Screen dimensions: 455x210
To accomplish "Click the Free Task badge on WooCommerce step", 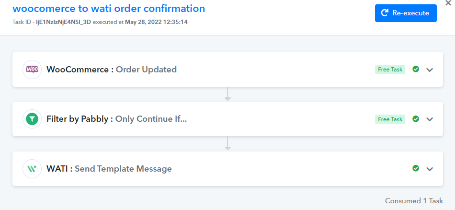I will pos(390,70).
